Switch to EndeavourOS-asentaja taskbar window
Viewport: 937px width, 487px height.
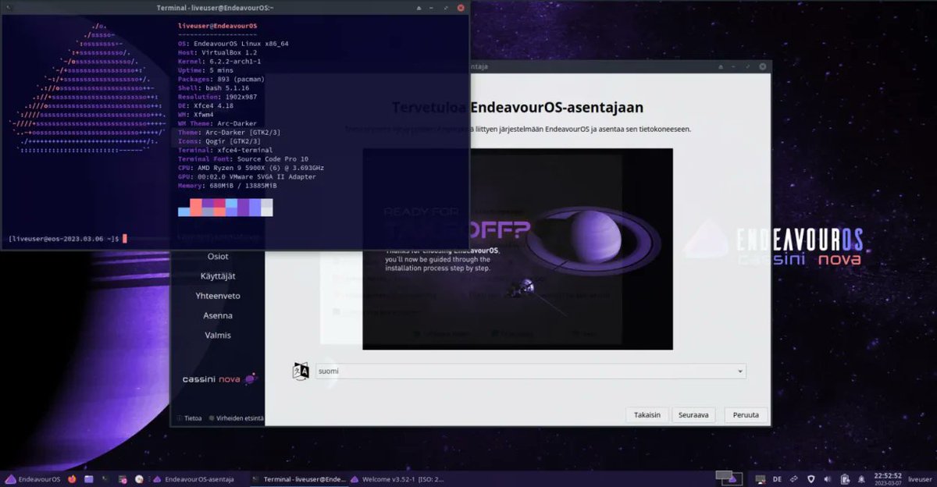[x=194, y=479]
